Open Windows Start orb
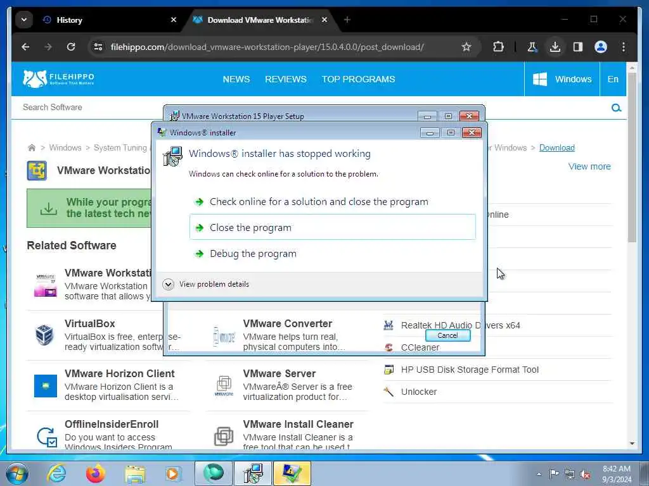The image size is (649, 486). coord(17,473)
